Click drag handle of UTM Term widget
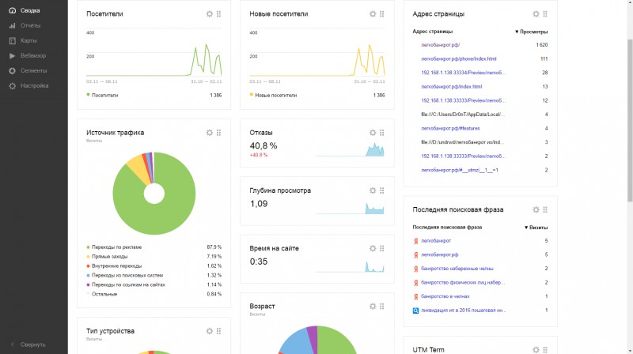The height and width of the screenshot is (354, 633). tap(545, 349)
